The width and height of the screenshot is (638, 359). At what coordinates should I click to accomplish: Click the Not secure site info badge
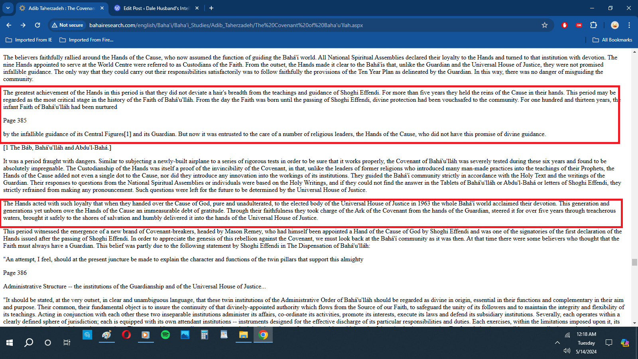[67, 25]
